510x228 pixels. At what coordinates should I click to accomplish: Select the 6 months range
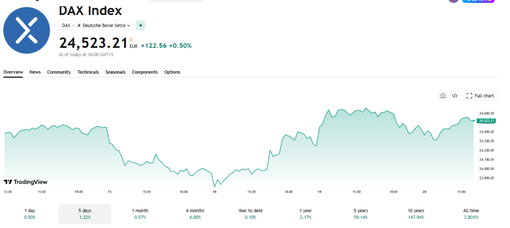click(195, 214)
